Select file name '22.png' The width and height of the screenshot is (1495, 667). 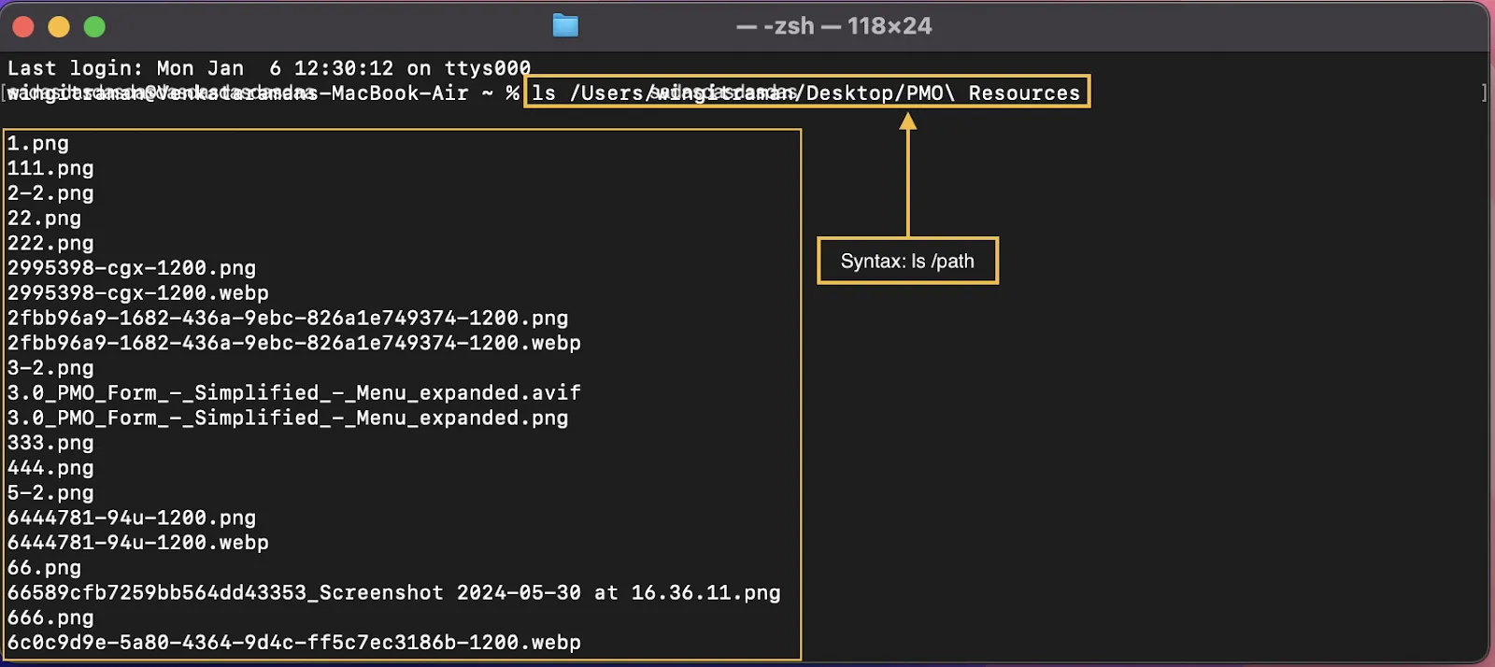pyautogui.click(x=44, y=219)
